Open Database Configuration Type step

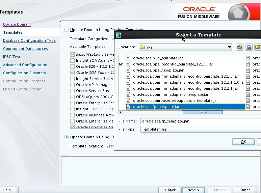(x=29, y=40)
